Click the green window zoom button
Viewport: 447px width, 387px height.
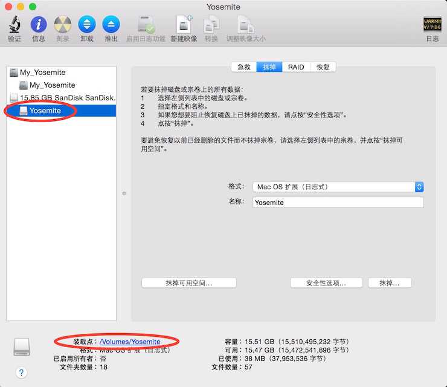click(33, 7)
